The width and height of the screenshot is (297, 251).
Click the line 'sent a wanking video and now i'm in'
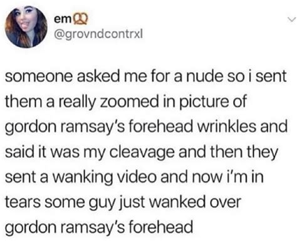click(x=134, y=178)
